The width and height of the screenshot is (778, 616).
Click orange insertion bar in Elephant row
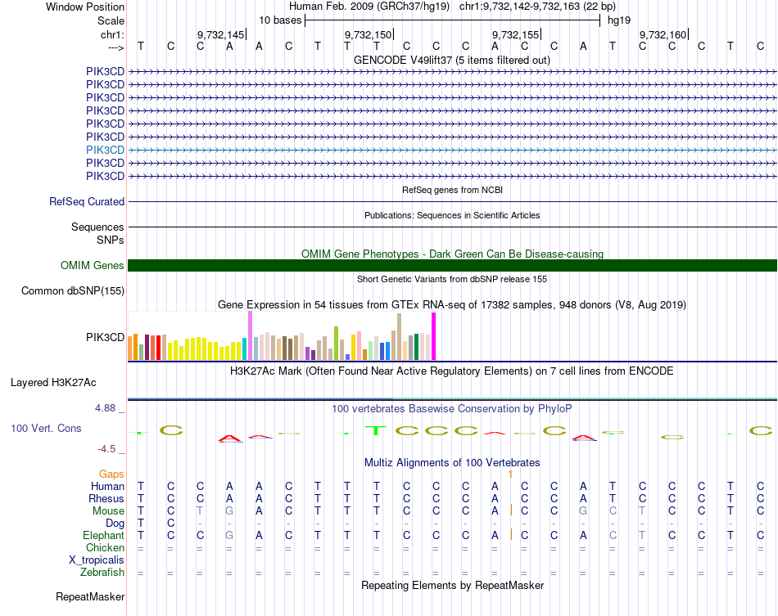coord(511,535)
